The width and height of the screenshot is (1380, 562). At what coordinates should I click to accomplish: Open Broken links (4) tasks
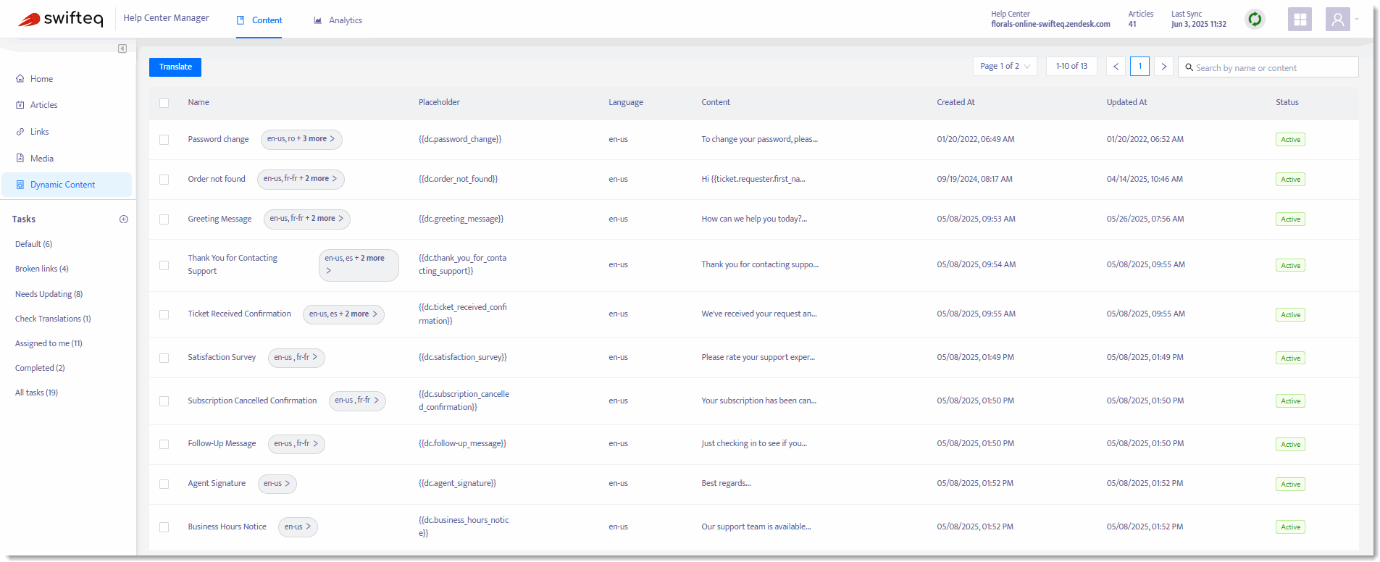(42, 269)
